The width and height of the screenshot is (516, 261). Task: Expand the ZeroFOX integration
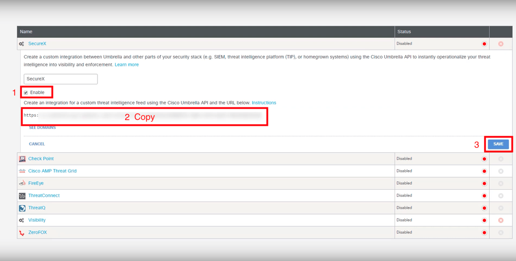38,232
